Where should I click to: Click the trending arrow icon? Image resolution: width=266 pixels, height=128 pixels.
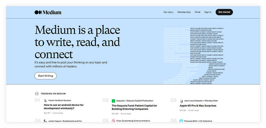tap(37, 94)
